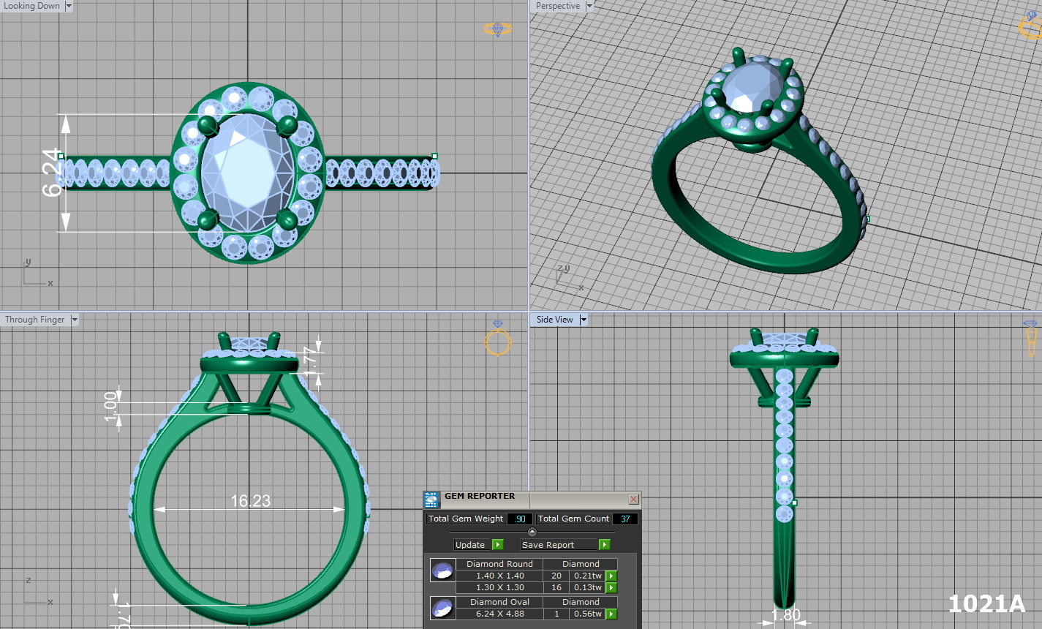The height and width of the screenshot is (629, 1042).
Task: Click the Save Report button label
Action: (548, 545)
